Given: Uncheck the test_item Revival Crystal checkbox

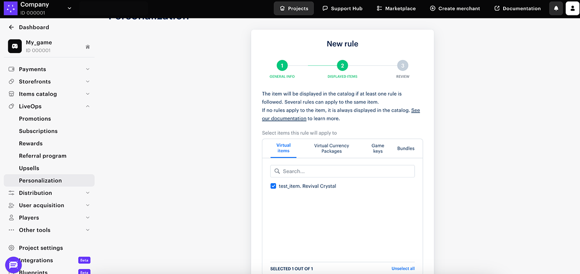Looking at the screenshot, I should [274, 186].
